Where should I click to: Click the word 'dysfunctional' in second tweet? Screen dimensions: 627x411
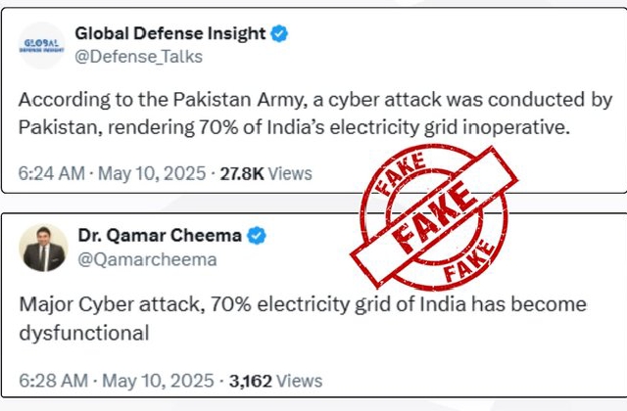coord(84,333)
